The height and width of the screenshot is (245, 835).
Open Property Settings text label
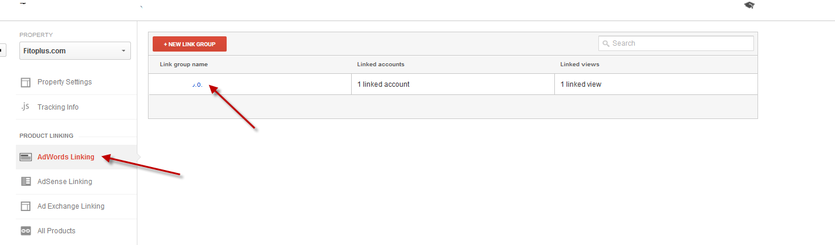tap(65, 82)
